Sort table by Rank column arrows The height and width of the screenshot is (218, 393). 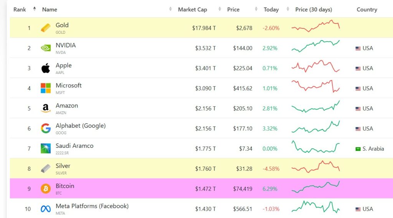coord(34,9)
